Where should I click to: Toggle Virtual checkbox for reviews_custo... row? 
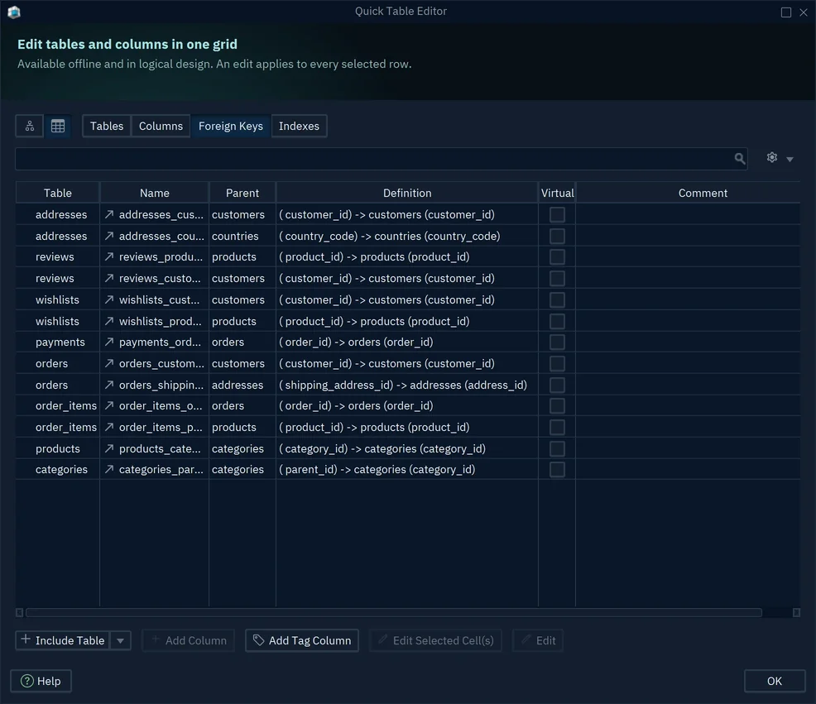point(557,279)
